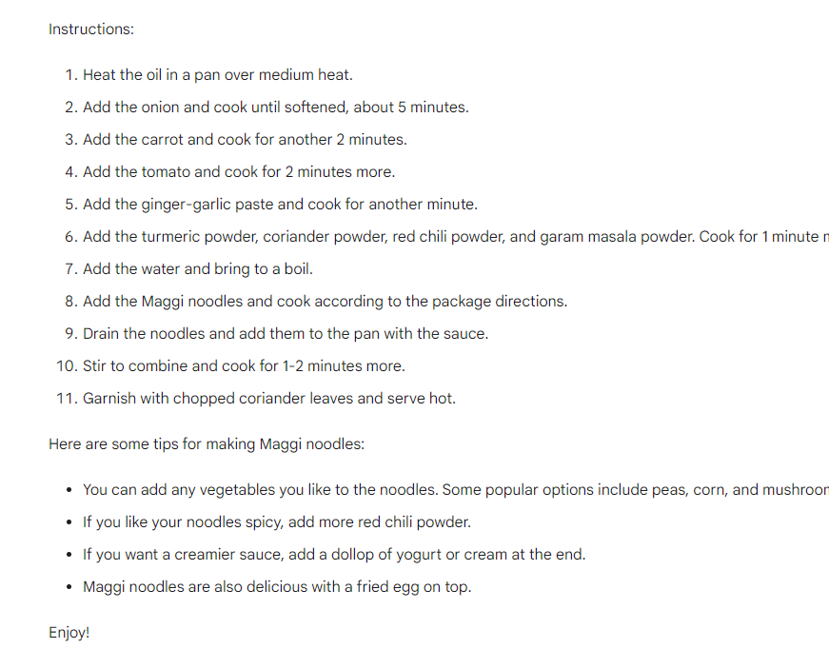Screen dimensions: 829x649
Task: Click the 'Instructions:' heading text
Action: (x=91, y=29)
